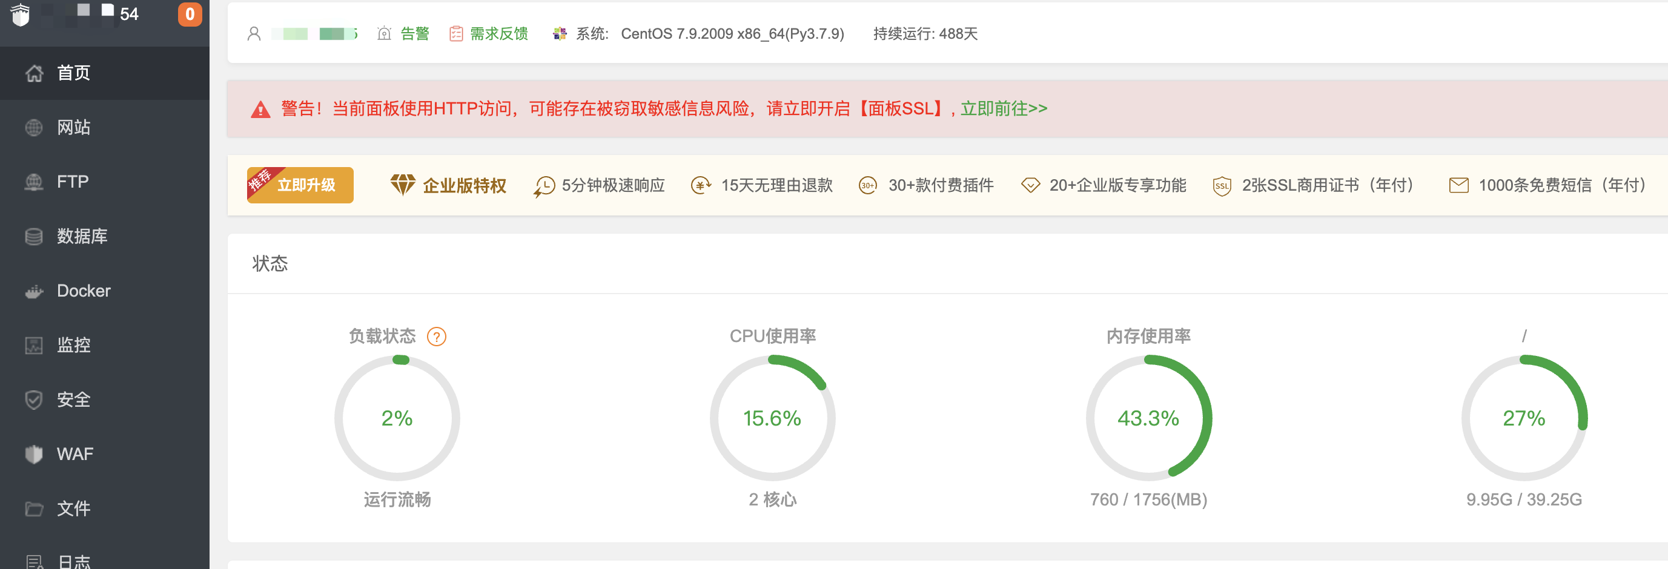Click the 状态 section heading
This screenshot has height=569, width=1668.
(x=270, y=263)
